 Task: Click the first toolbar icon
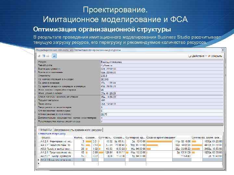click(x=39, y=56)
